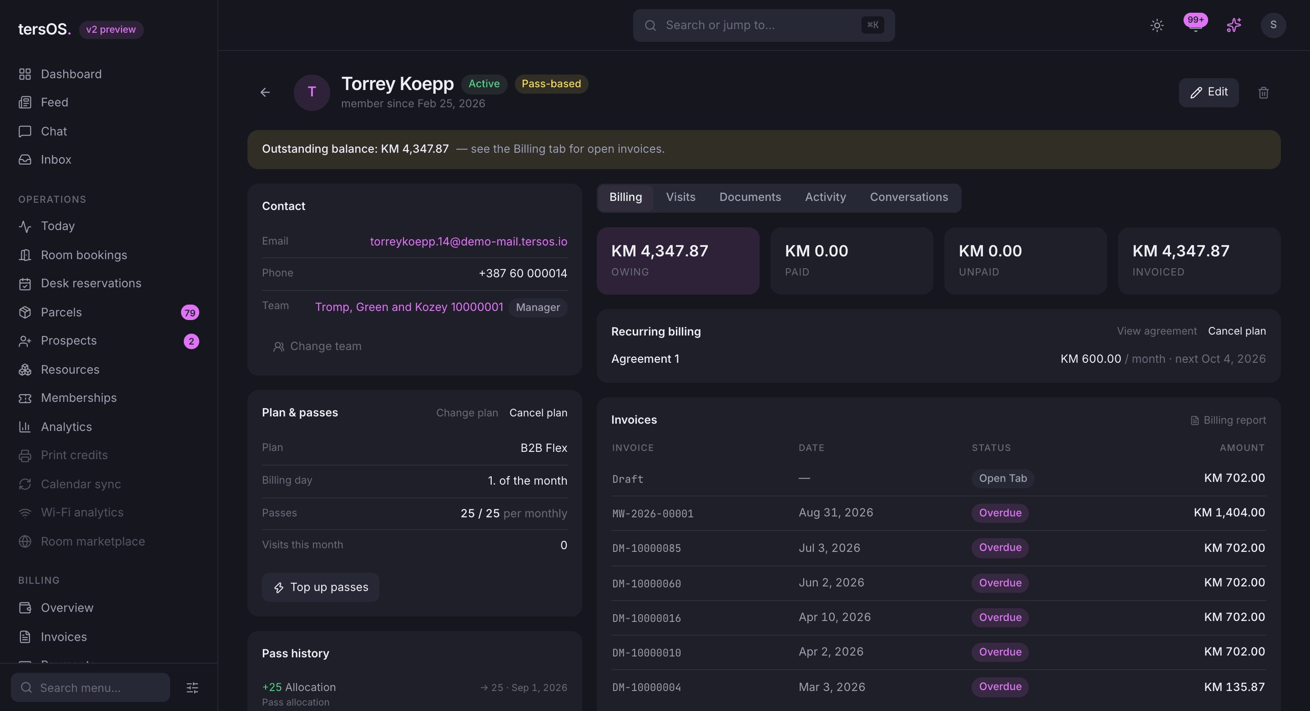Switch to the Documents tab
This screenshot has height=711, width=1310.
click(750, 198)
